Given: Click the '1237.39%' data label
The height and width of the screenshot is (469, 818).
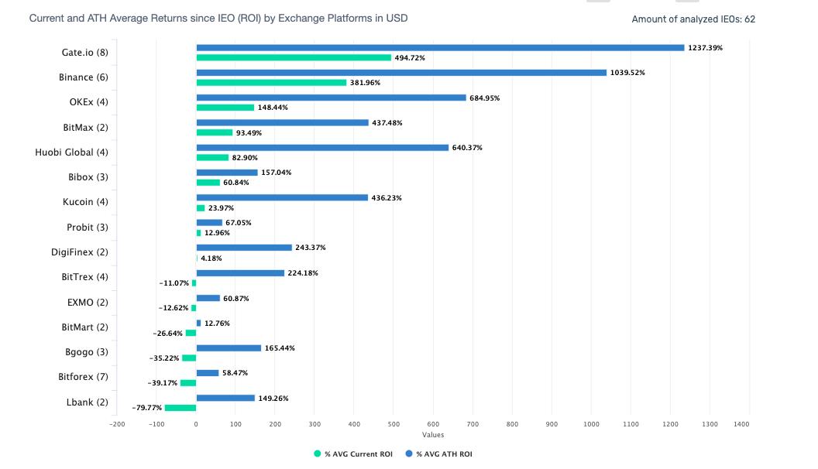Looking at the screenshot, I should click(706, 48).
